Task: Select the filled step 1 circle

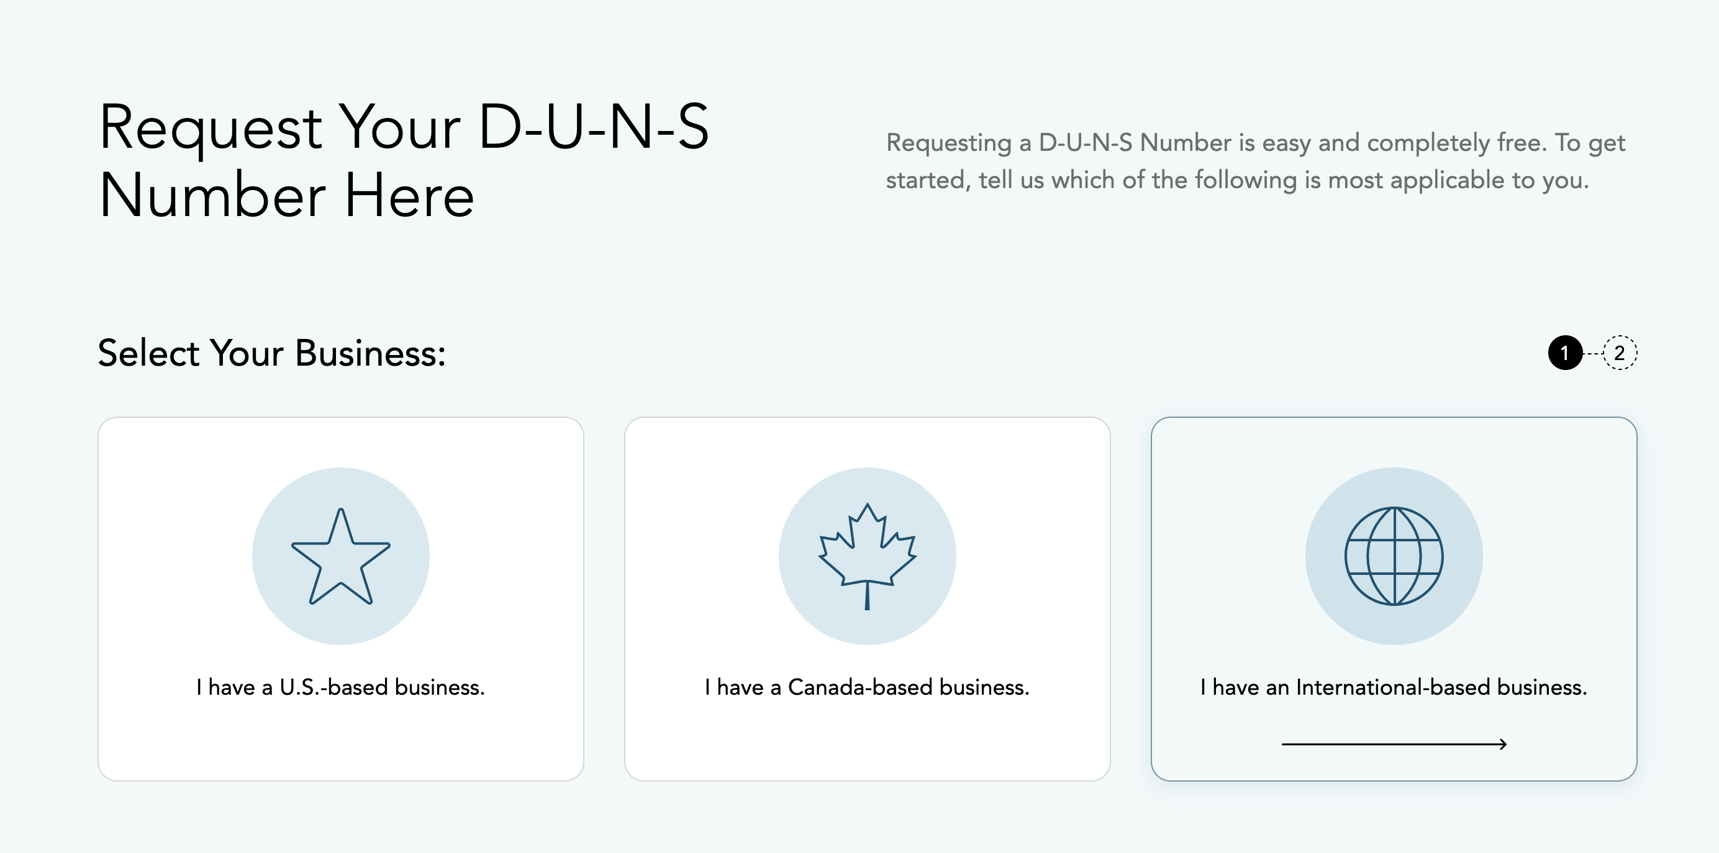Action: coord(1565,353)
